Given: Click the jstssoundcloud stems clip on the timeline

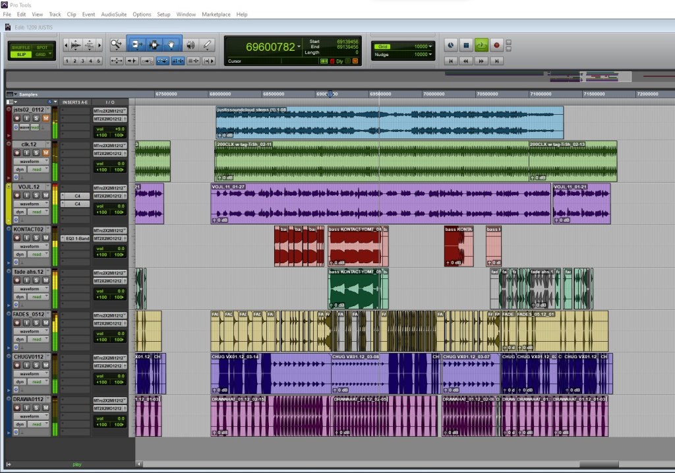Looking at the screenshot, I should click(x=389, y=122).
